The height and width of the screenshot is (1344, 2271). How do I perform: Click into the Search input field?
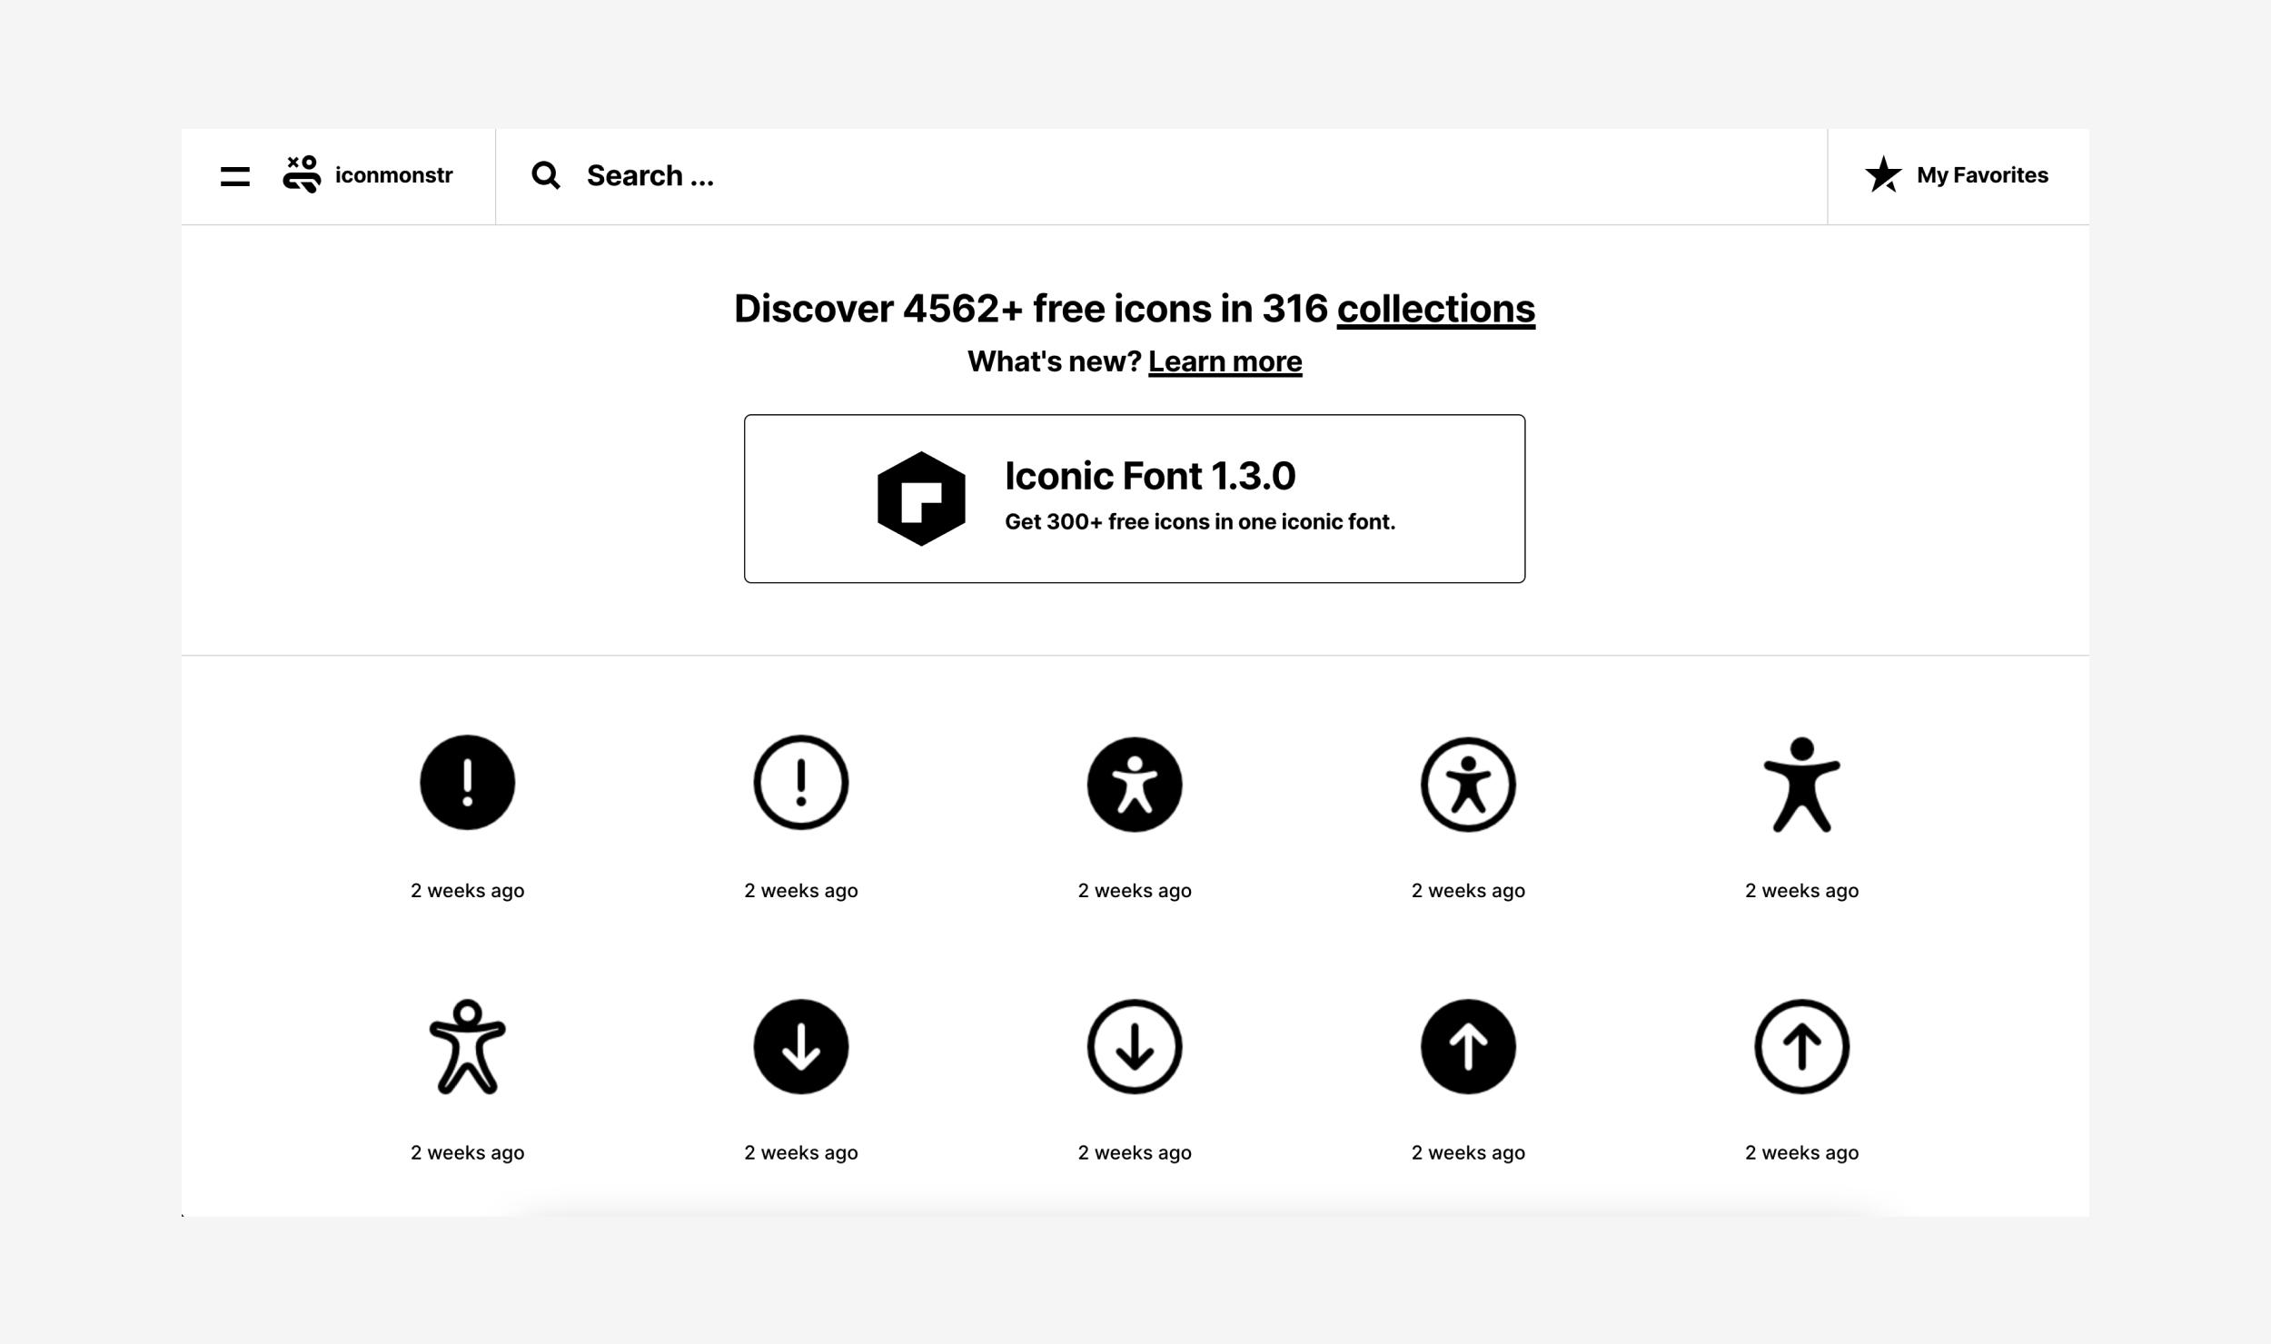coord(1181,175)
